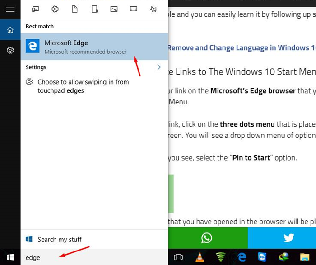Filter search results by Settings gear icon

click(55, 9)
